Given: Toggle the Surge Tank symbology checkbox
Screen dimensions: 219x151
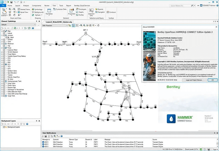Looking at the screenshot, I should 4,96.
